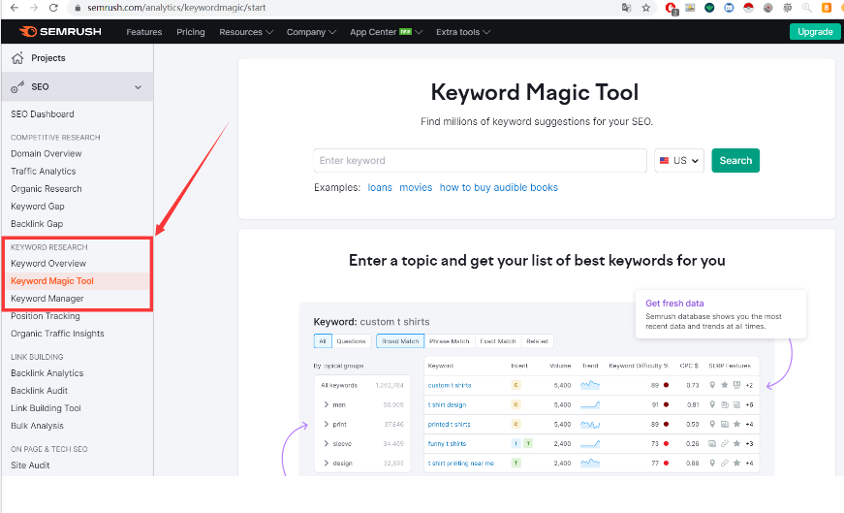Open the Pricing page from top nav
844x513 pixels.
(x=191, y=32)
